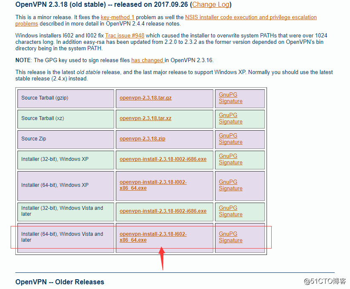Open GnuPG Signature for Source Tarball (xz)

tap(231, 118)
